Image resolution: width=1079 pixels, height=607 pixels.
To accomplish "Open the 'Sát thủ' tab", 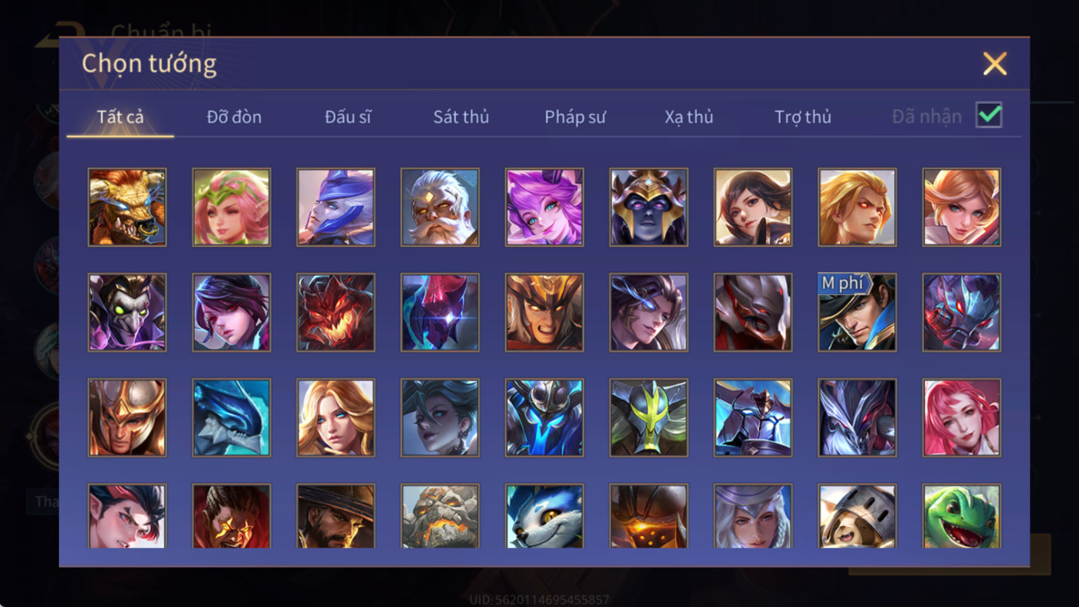I will tap(461, 117).
